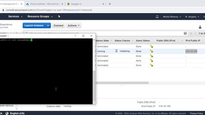Image resolution: width=205 pixels, height=115 pixels.
Task: Click terminal scrollbar up arrow
Action: tap(94, 40)
